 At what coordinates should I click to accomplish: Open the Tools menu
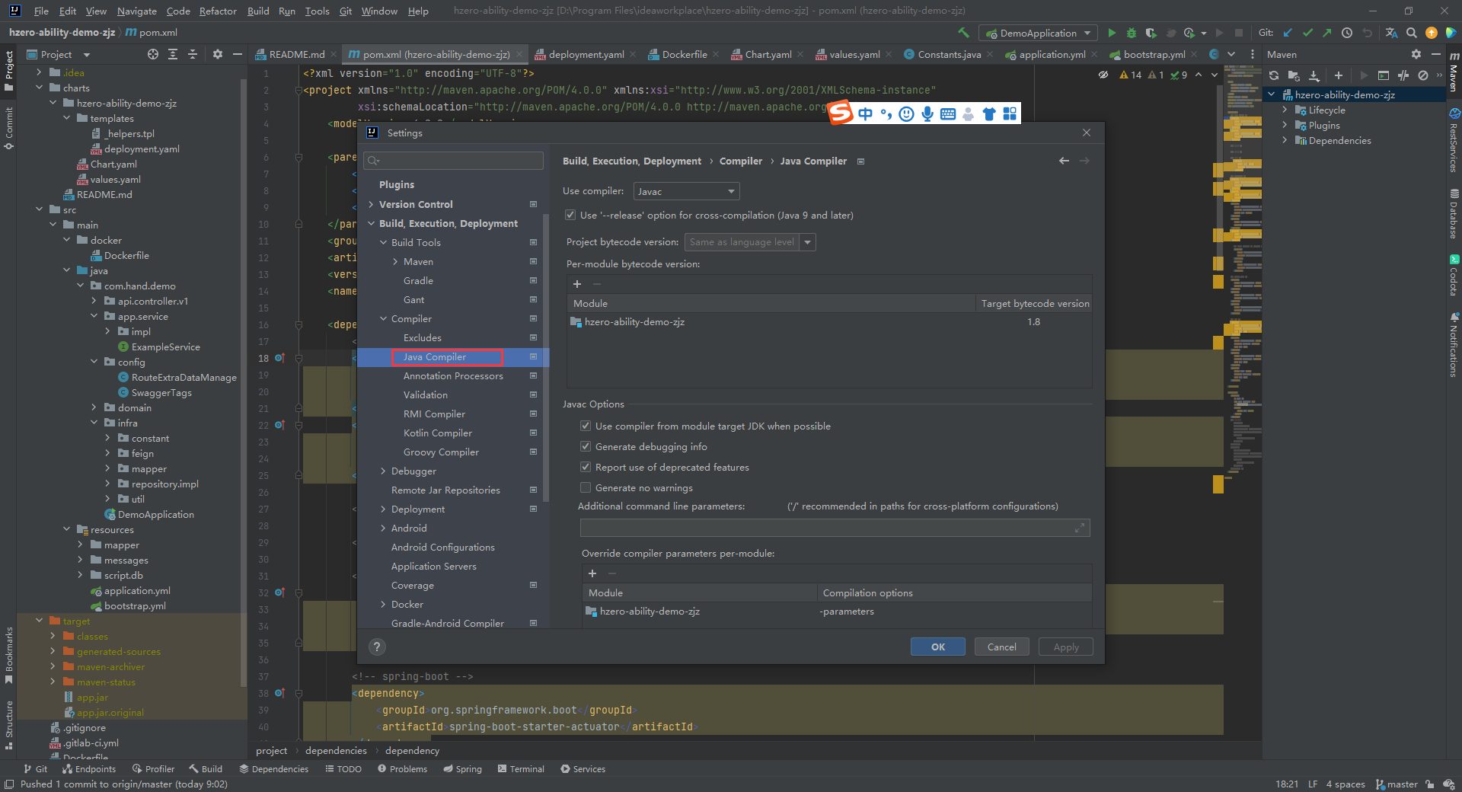pyautogui.click(x=317, y=11)
